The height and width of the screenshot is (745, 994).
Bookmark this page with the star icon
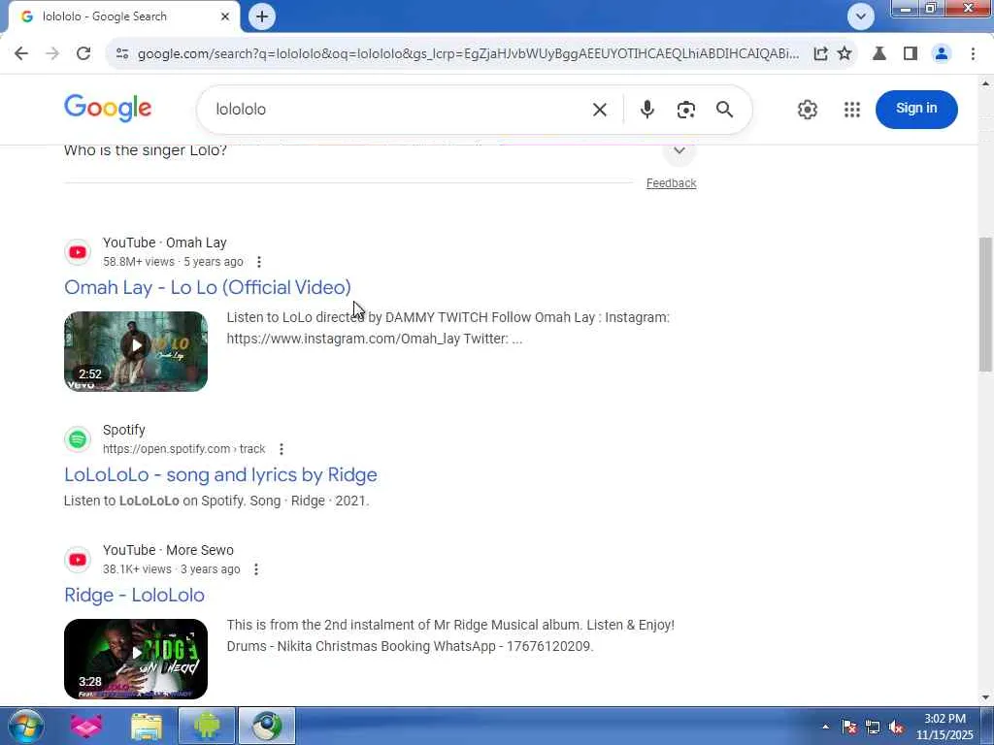click(845, 54)
